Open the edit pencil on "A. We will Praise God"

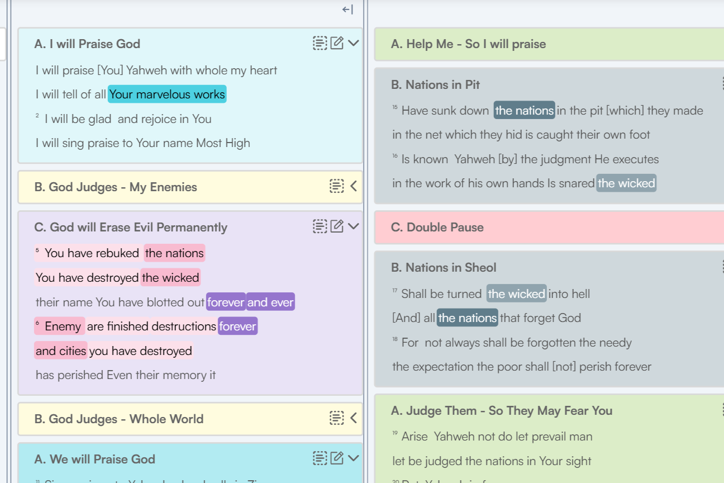[x=337, y=458]
